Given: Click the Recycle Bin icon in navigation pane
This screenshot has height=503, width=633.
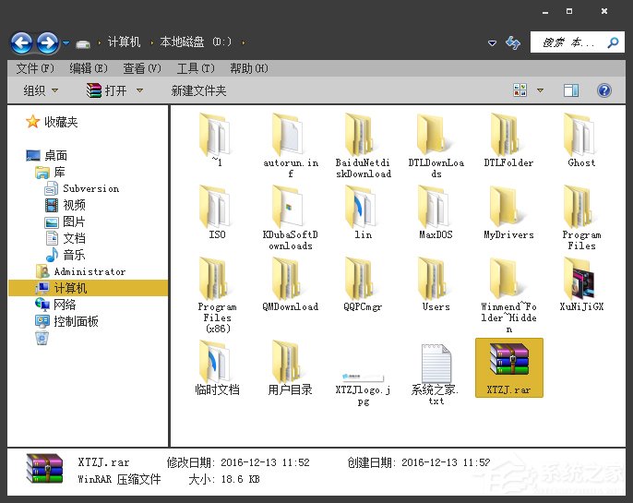Looking at the screenshot, I should click(x=42, y=338).
